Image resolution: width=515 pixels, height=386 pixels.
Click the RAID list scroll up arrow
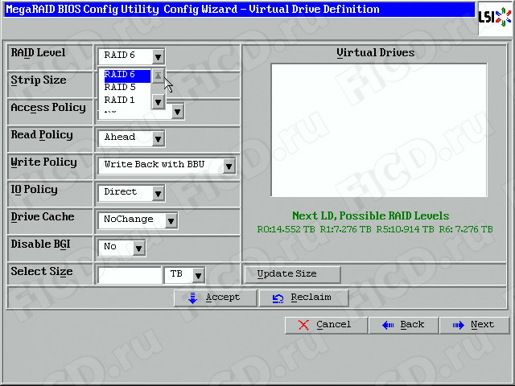(158, 76)
